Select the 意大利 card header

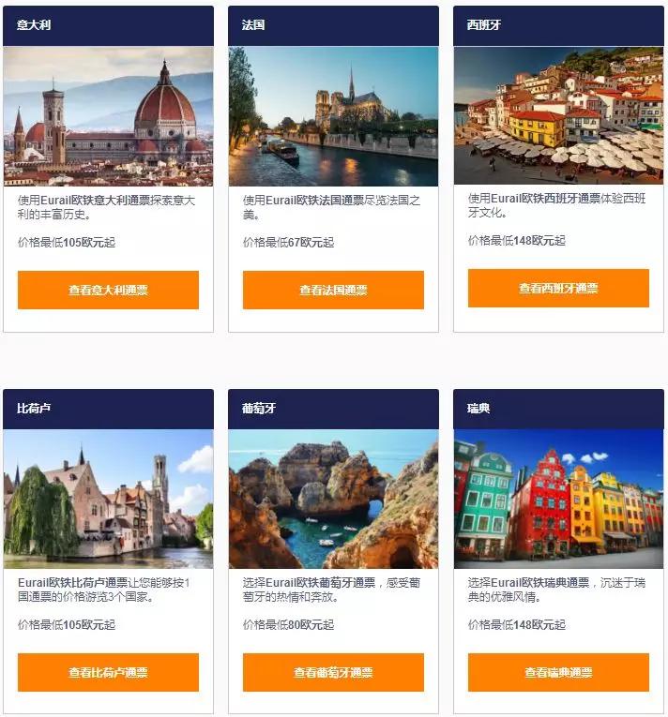pyautogui.click(x=108, y=25)
